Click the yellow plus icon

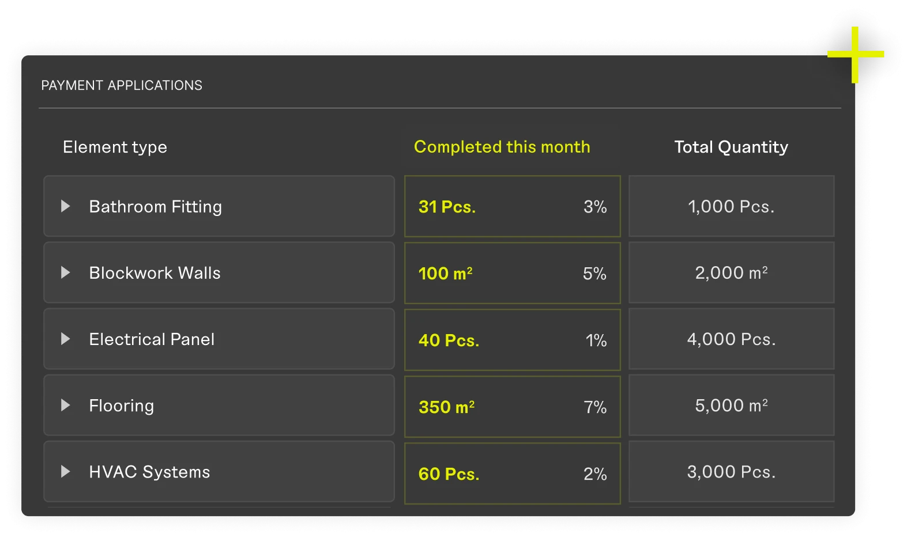855,55
